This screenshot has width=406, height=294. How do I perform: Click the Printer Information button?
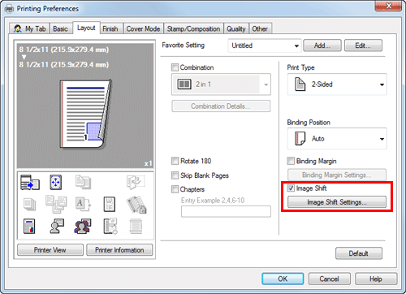pyautogui.click(x=119, y=250)
